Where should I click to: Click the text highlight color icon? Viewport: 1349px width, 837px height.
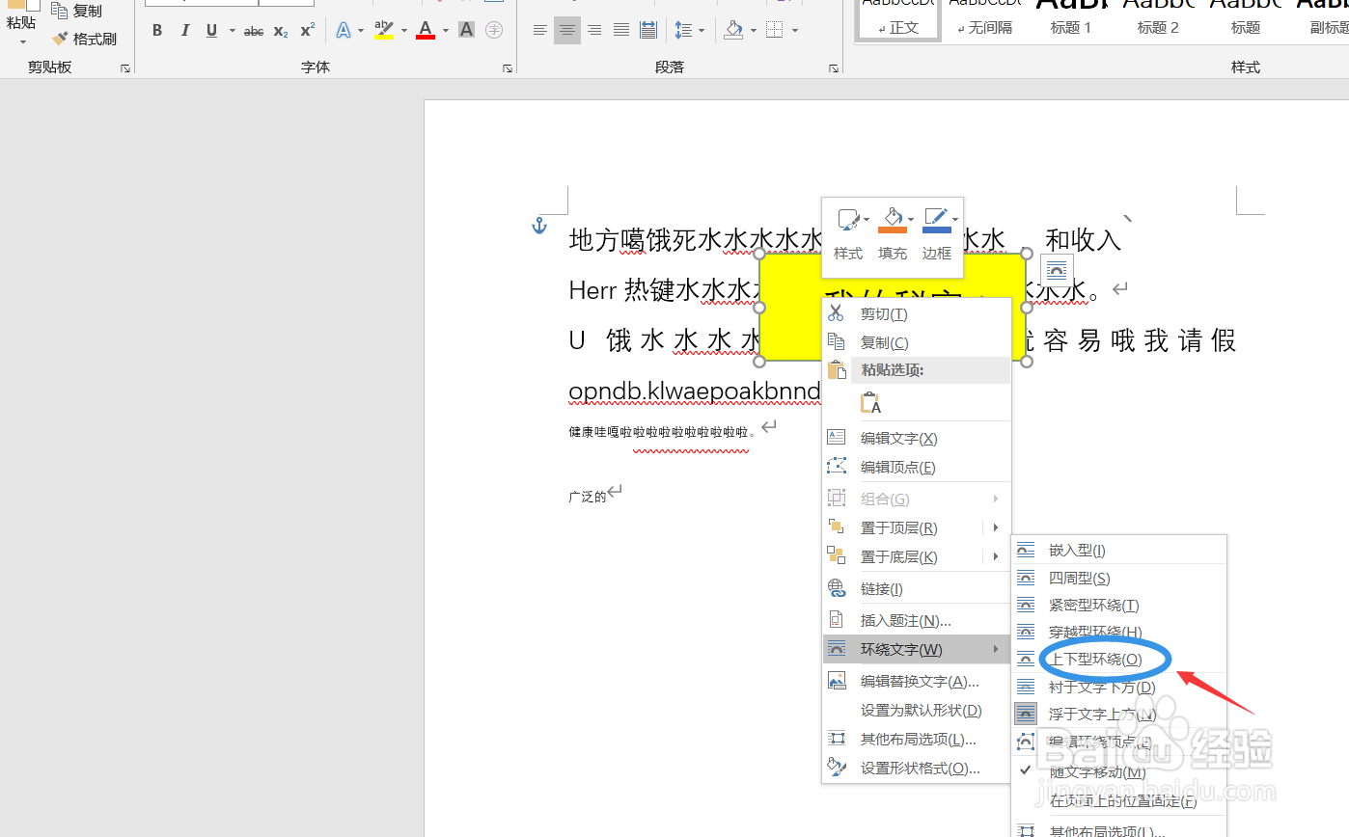[384, 30]
